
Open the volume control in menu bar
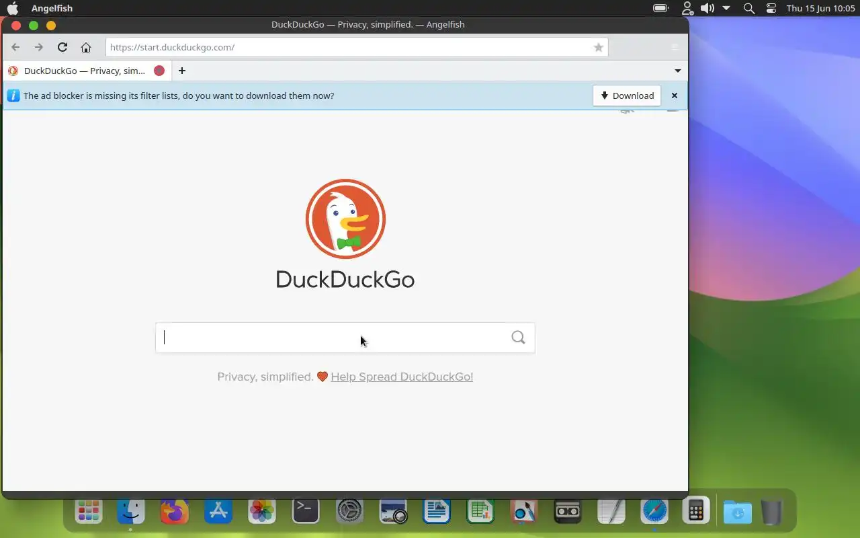[707, 8]
